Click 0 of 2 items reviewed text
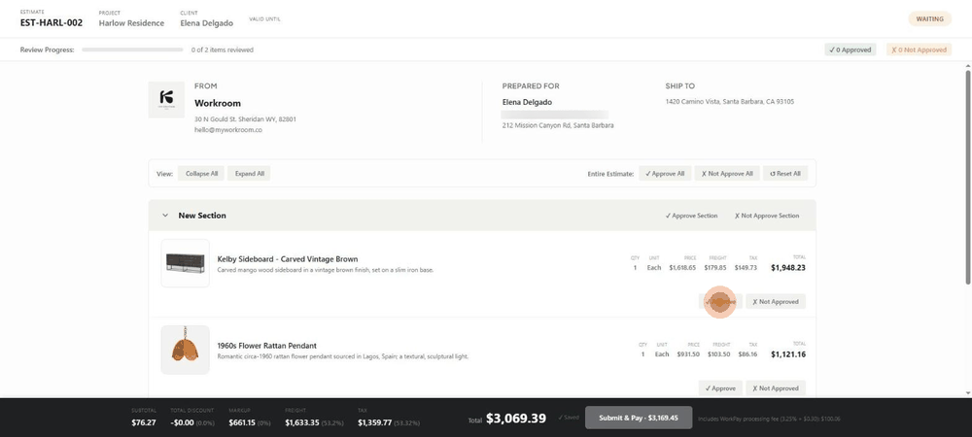Screen dimensions: 972x437 coord(222,50)
